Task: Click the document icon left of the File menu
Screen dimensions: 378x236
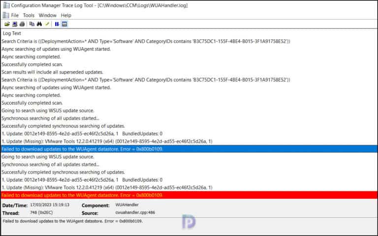Action: click(x=6, y=15)
